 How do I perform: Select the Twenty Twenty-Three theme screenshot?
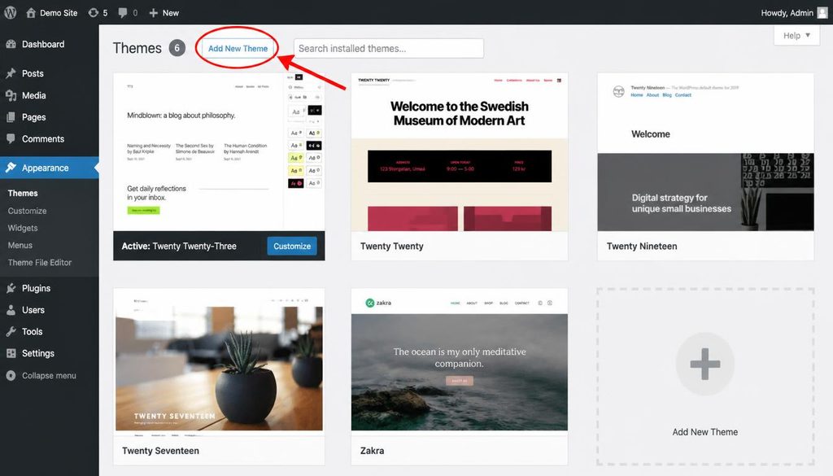click(x=219, y=152)
